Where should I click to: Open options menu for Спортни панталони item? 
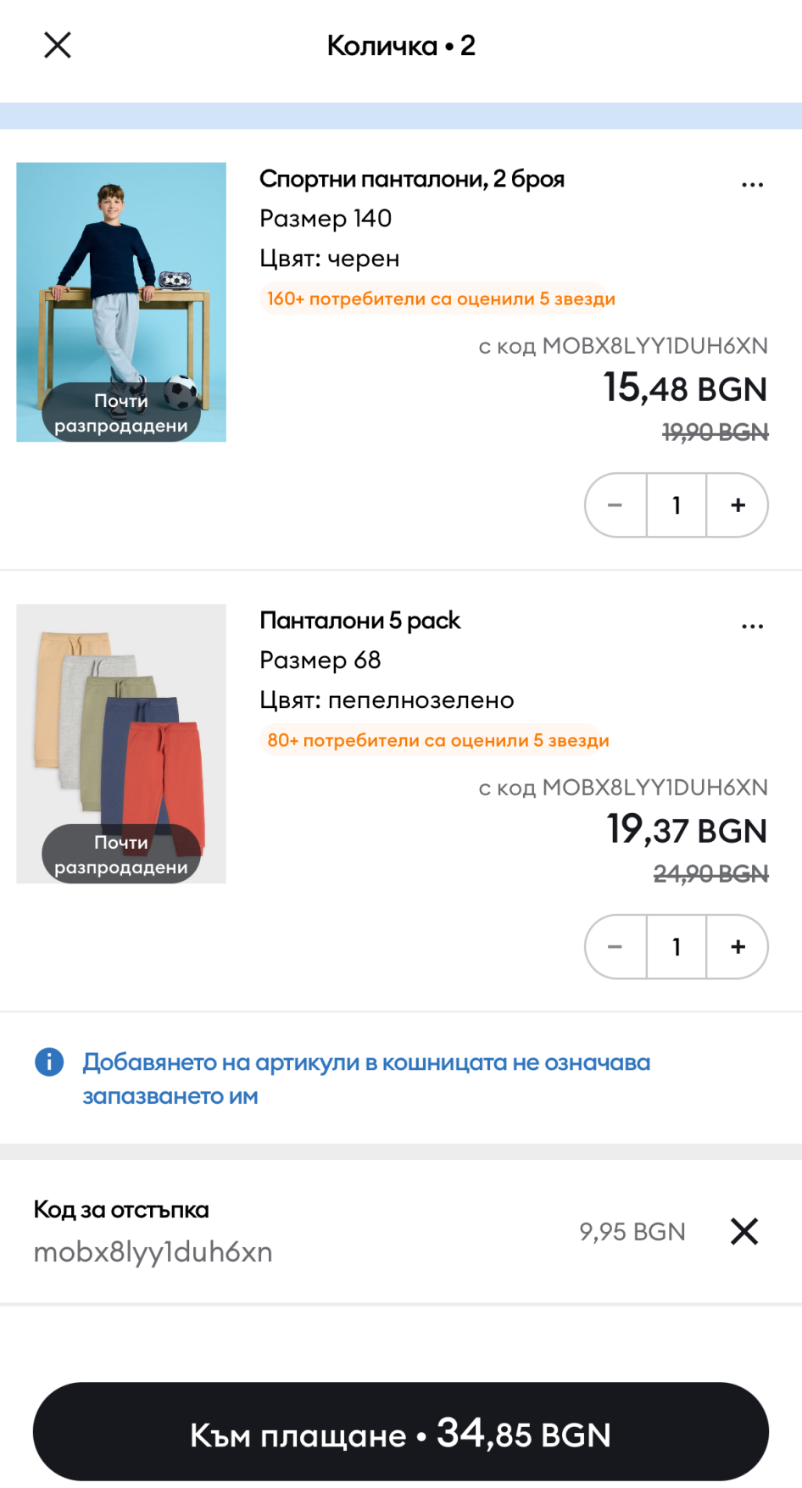coord(752,184)
